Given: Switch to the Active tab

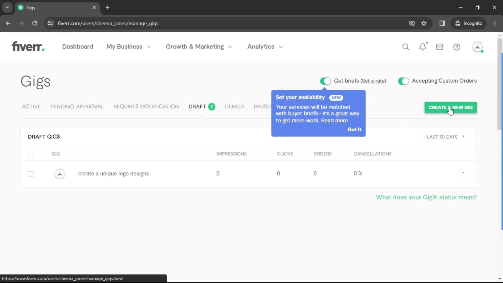Looking at the screenshot, I should pos(31,107).
